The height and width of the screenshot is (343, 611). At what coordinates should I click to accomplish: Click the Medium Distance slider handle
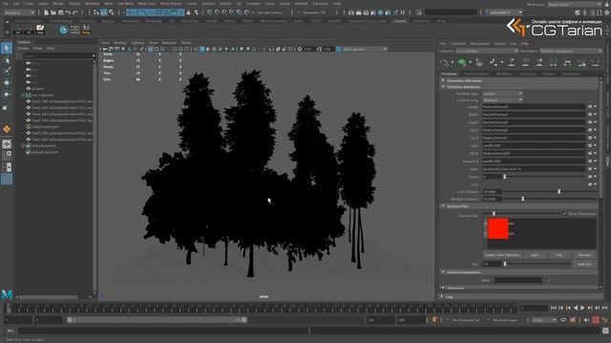(x=522, y=199)
